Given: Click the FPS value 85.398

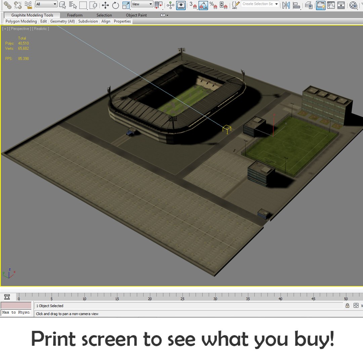Looking at the screenshot, I should pyautogui.click(x=24, y=58).
